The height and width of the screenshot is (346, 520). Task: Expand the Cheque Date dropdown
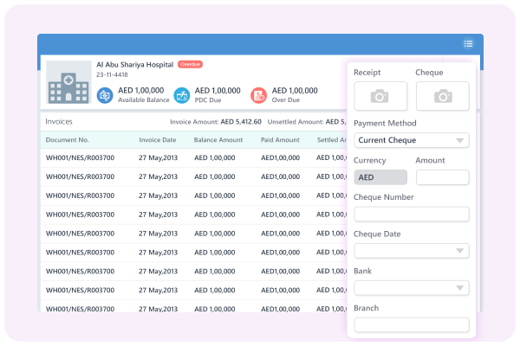click(x=412, y=251)
